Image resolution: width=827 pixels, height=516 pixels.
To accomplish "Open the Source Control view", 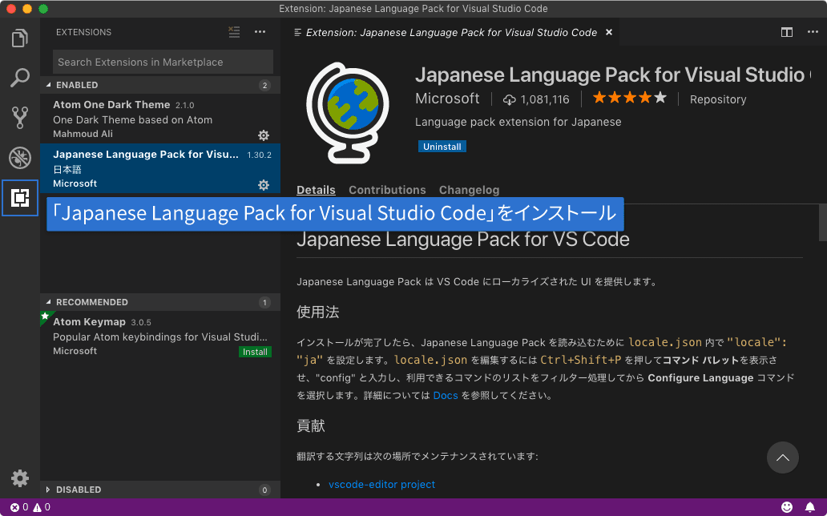I will click(19, 117).
